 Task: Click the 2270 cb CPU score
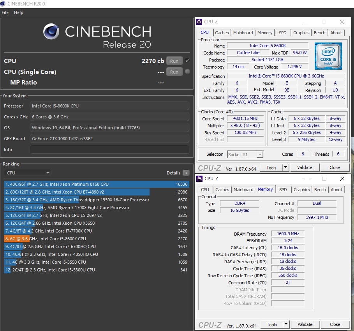(x=153, y=61)
